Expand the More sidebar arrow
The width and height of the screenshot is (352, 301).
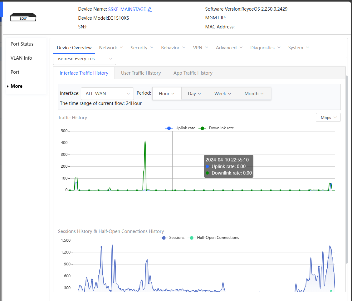point(7,86)
